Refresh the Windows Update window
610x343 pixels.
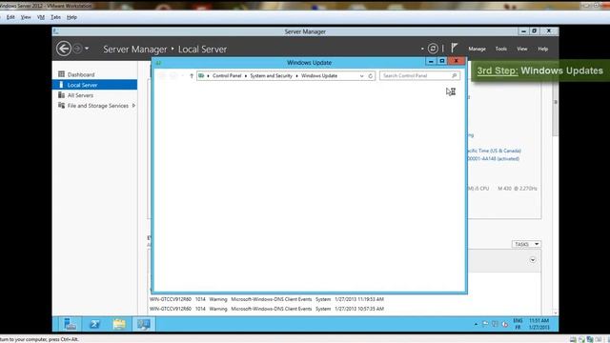point(371,76)
